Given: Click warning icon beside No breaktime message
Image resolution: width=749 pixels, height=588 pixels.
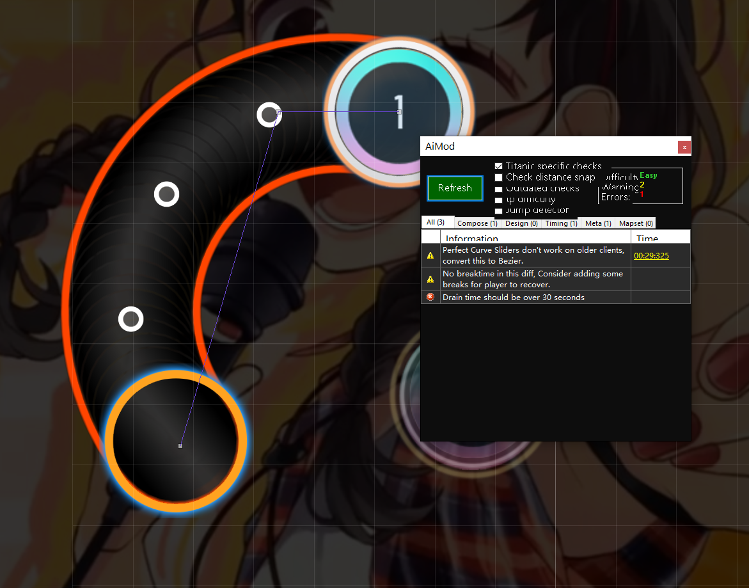Looking at the screenshot, I should click(430, 279).
